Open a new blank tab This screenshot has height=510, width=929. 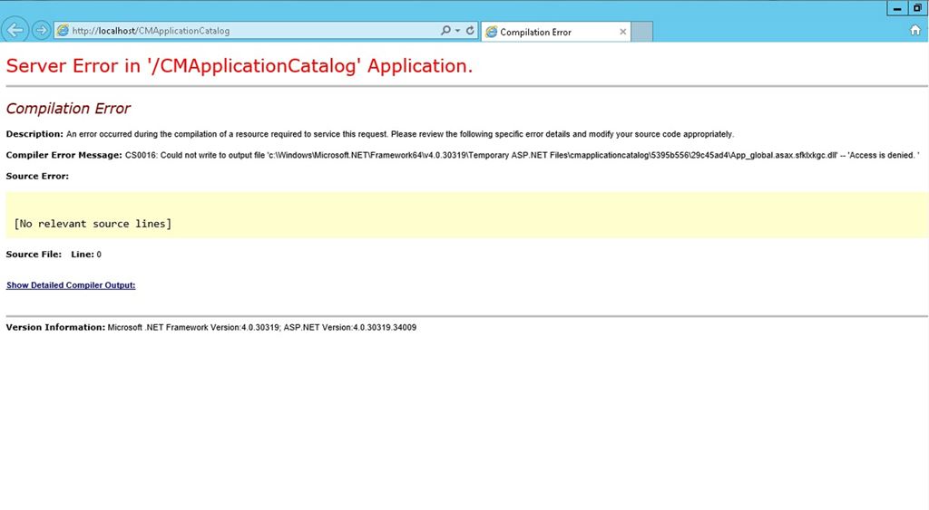pos(641,32)
